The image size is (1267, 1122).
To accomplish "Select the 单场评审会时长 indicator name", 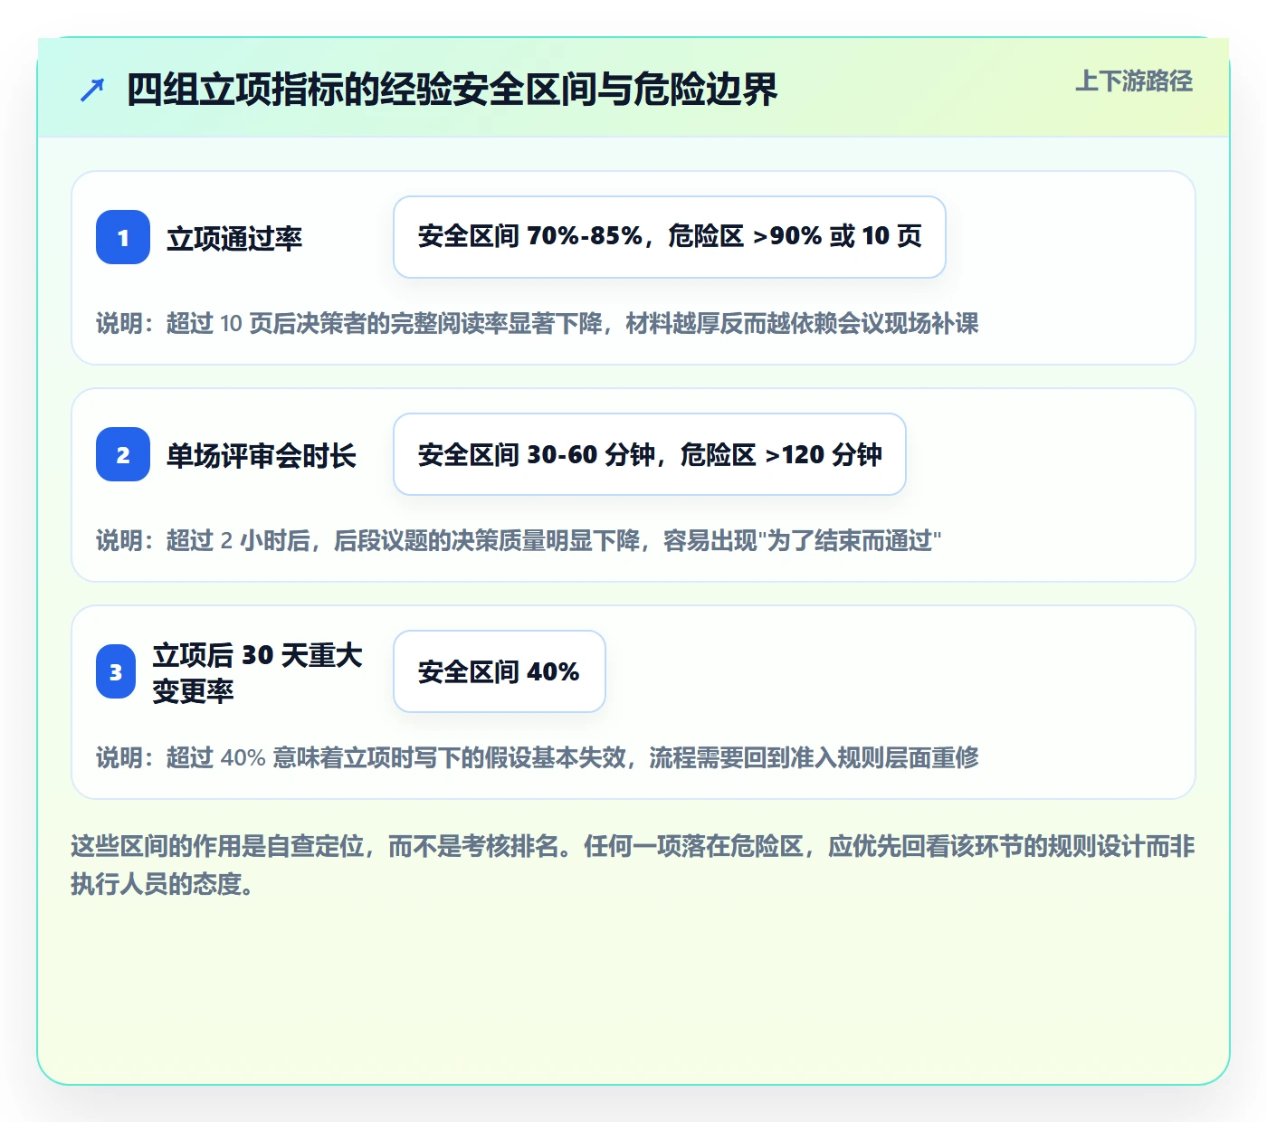I will [262, 455].
